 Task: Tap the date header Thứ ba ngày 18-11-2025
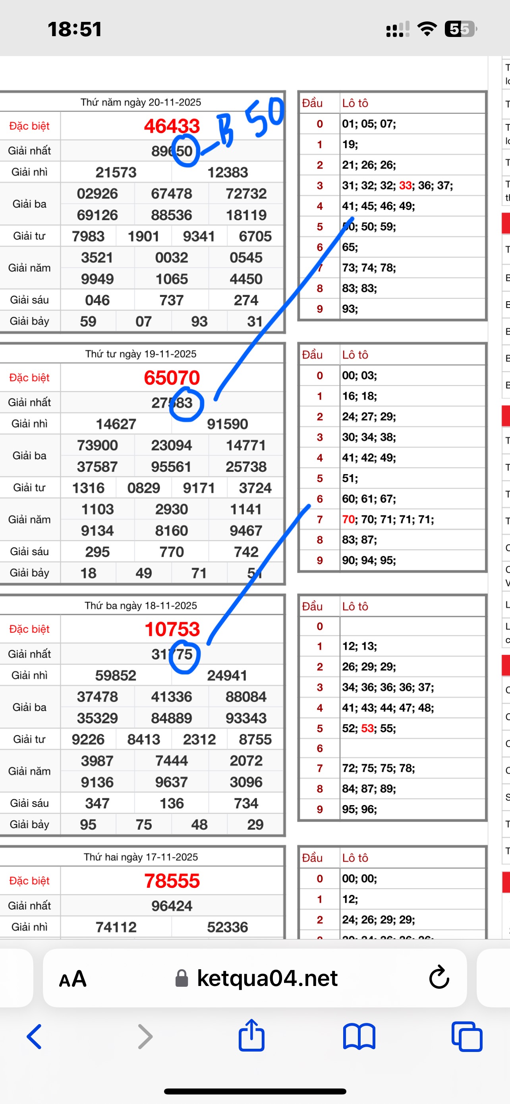pyautogui.click(x=141, y=606)
